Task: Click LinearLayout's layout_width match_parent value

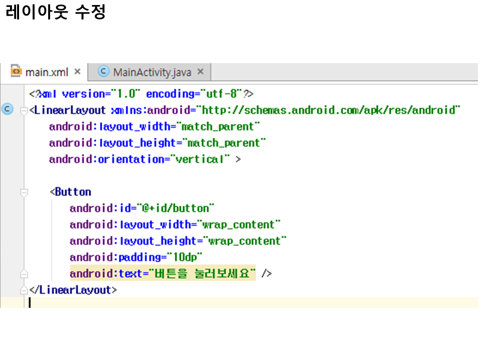Action: (221, 126)
